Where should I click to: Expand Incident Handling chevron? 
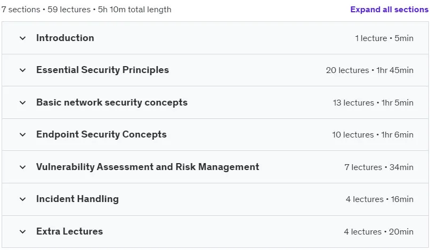click(x=23, y=199)
